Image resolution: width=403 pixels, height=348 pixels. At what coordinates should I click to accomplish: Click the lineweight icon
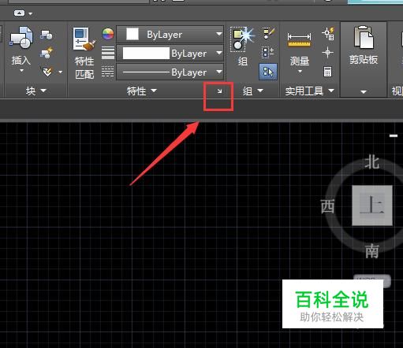(x=108, y=53)
